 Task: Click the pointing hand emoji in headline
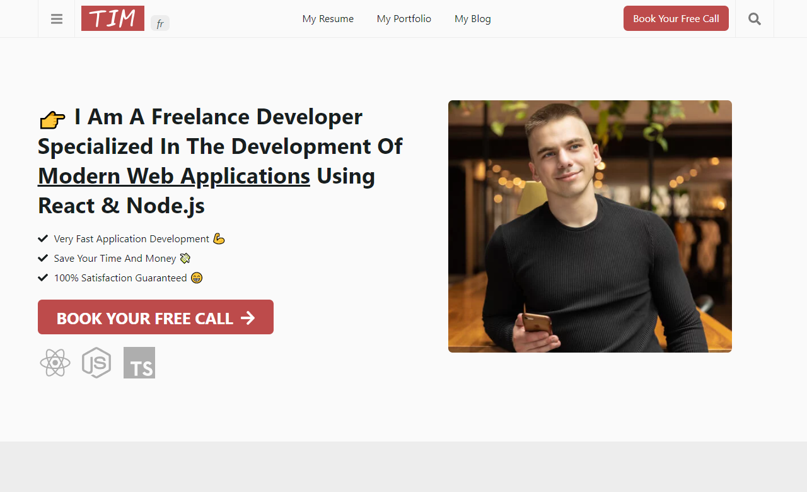52,119
